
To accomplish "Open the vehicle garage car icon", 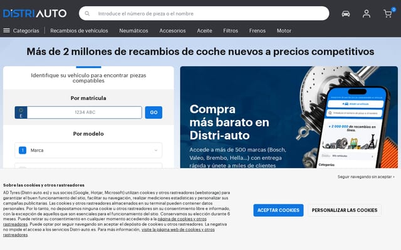I will (346, 14).
